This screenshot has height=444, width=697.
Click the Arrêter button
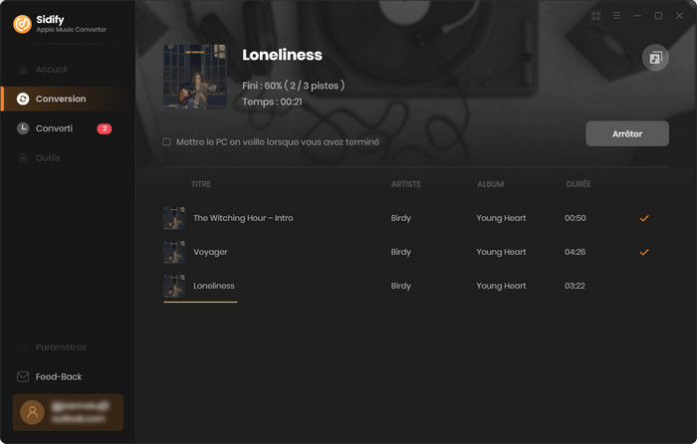click(x=626, y=133)
